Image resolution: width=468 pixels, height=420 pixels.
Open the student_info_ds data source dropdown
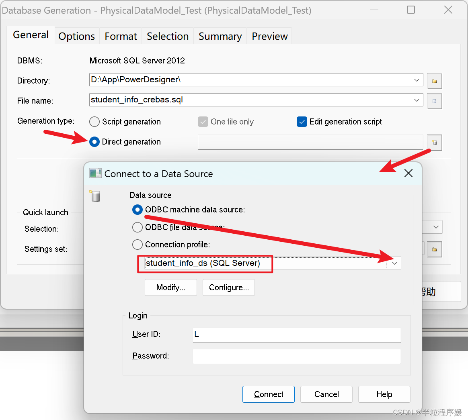tap(394, 263)
